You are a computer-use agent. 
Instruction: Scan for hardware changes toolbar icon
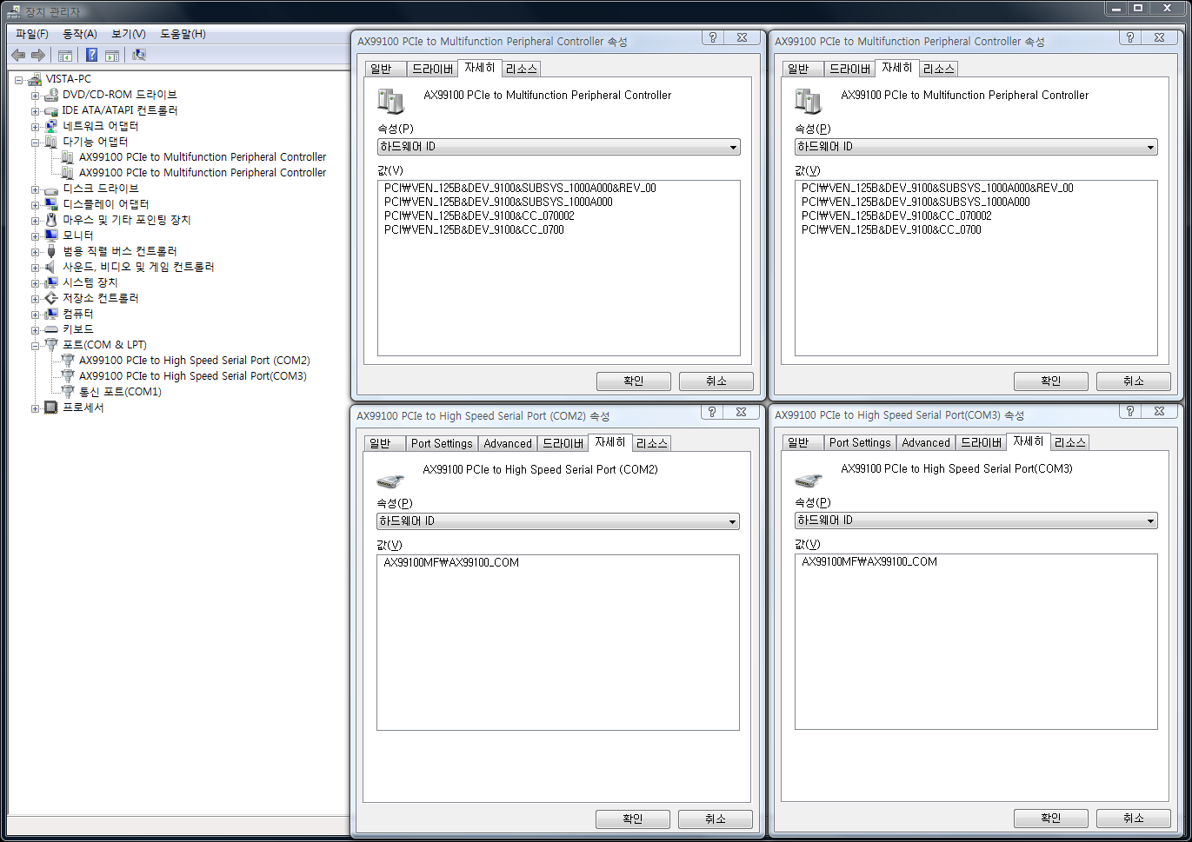(x=139, y=55)
